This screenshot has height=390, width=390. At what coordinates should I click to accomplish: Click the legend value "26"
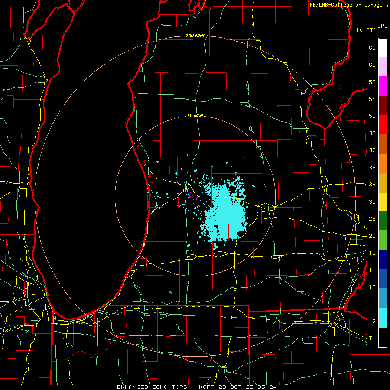(372, 219)
